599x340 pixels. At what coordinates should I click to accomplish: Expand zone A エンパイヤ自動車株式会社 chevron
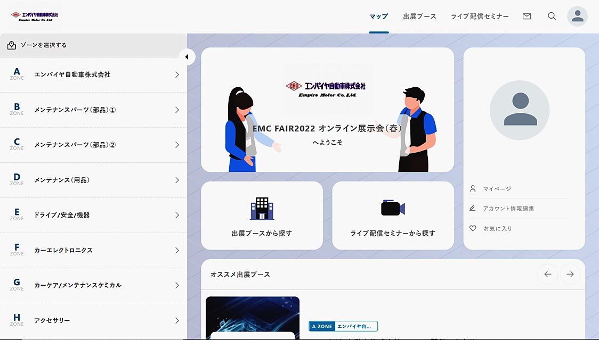177,75
